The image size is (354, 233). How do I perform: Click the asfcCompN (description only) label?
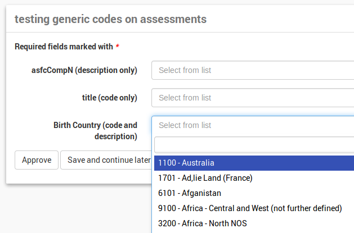(84, 71)
